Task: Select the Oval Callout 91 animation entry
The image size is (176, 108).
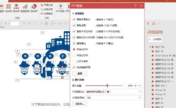Action: click(x=163, y=55)
